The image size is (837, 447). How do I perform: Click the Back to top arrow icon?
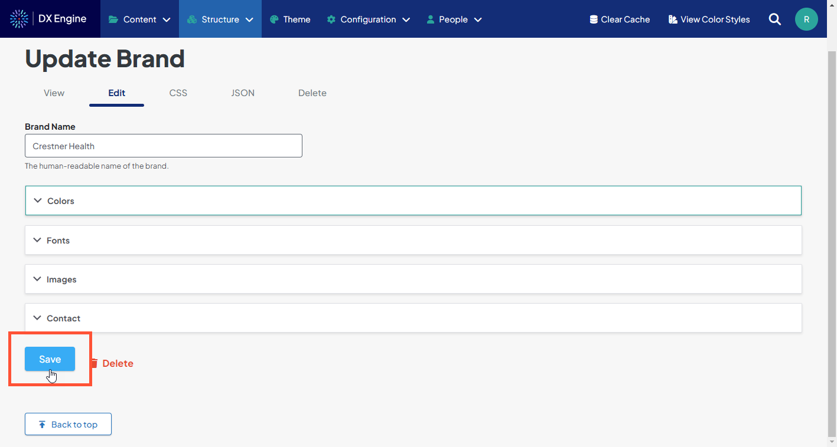click(42, 425)
